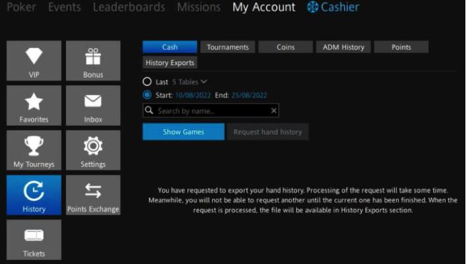This screenshot has width=466, height=264.
Task: Focus the Search by name field
Action: pos(211,111)
